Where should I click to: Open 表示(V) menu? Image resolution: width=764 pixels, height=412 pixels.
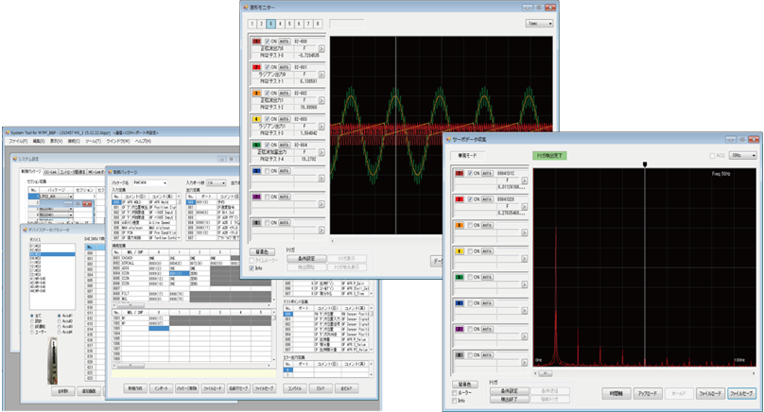pos(56,141)
